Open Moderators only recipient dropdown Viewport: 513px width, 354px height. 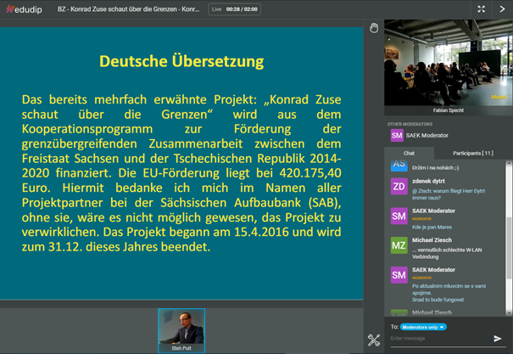coord(423,327)
